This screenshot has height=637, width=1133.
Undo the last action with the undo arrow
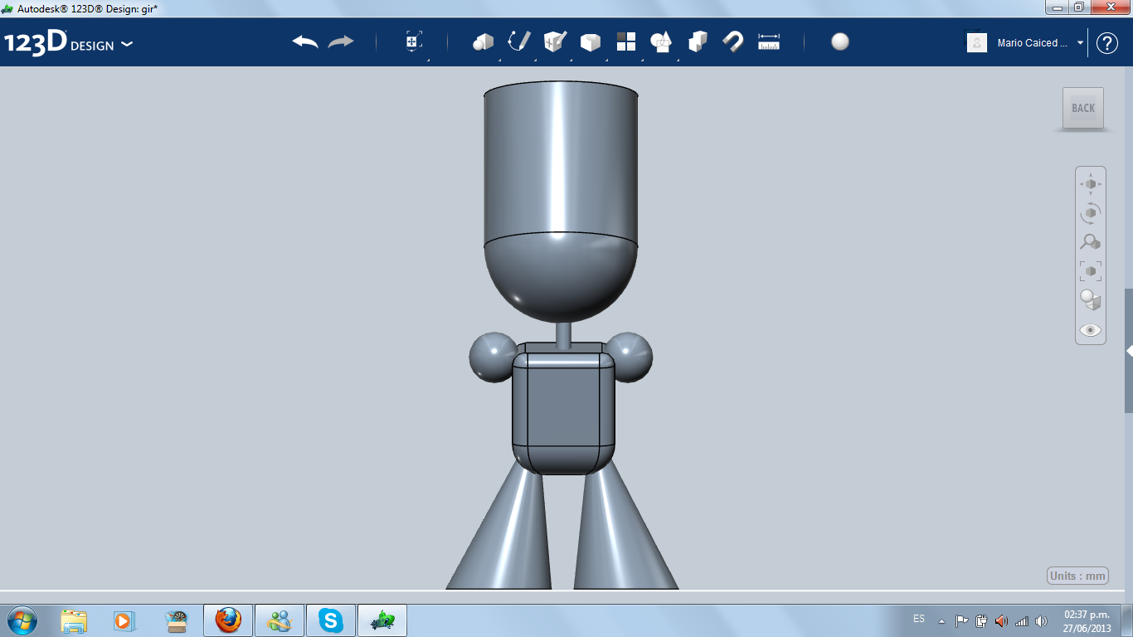pyautogui.click(x=305, y=42)
